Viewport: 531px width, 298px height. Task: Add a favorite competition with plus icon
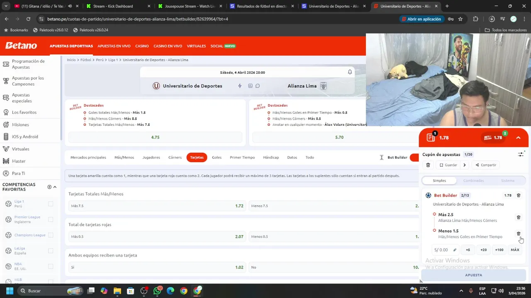tap(49, 187)
